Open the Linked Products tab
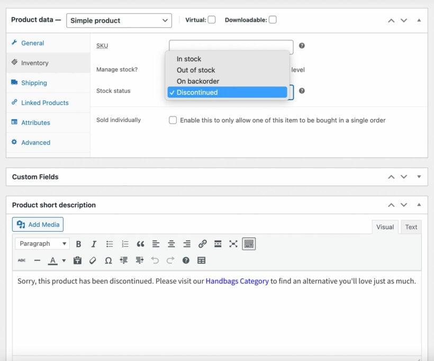434x361 pixels. click(x=48, y=103)
